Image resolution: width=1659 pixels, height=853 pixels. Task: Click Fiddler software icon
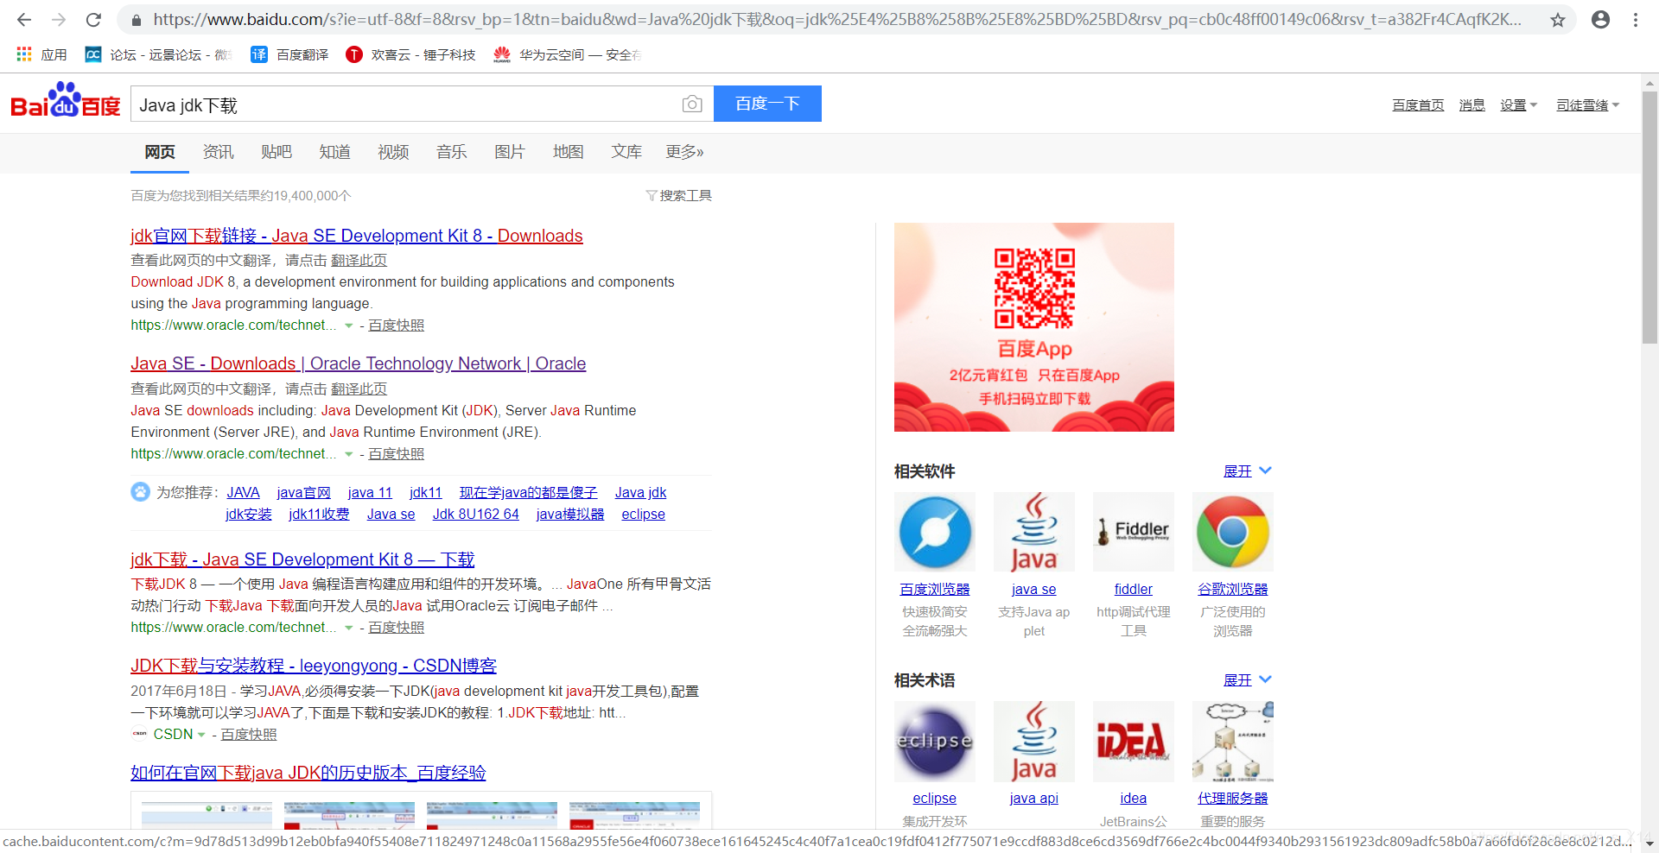point(1134,532)
